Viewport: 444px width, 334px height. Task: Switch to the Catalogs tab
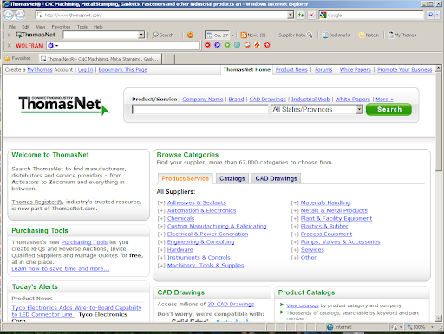coord(232,178)
